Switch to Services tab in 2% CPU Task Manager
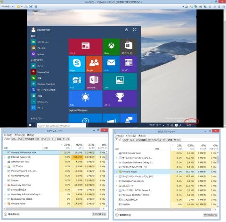Viewport: 226px width, 222px height. pos(177,140)
